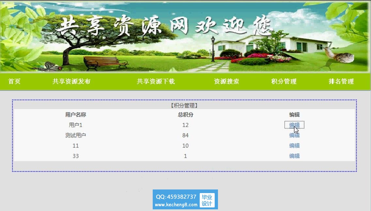
Task: Click the score value 12
Action: (x=185, y=125)
